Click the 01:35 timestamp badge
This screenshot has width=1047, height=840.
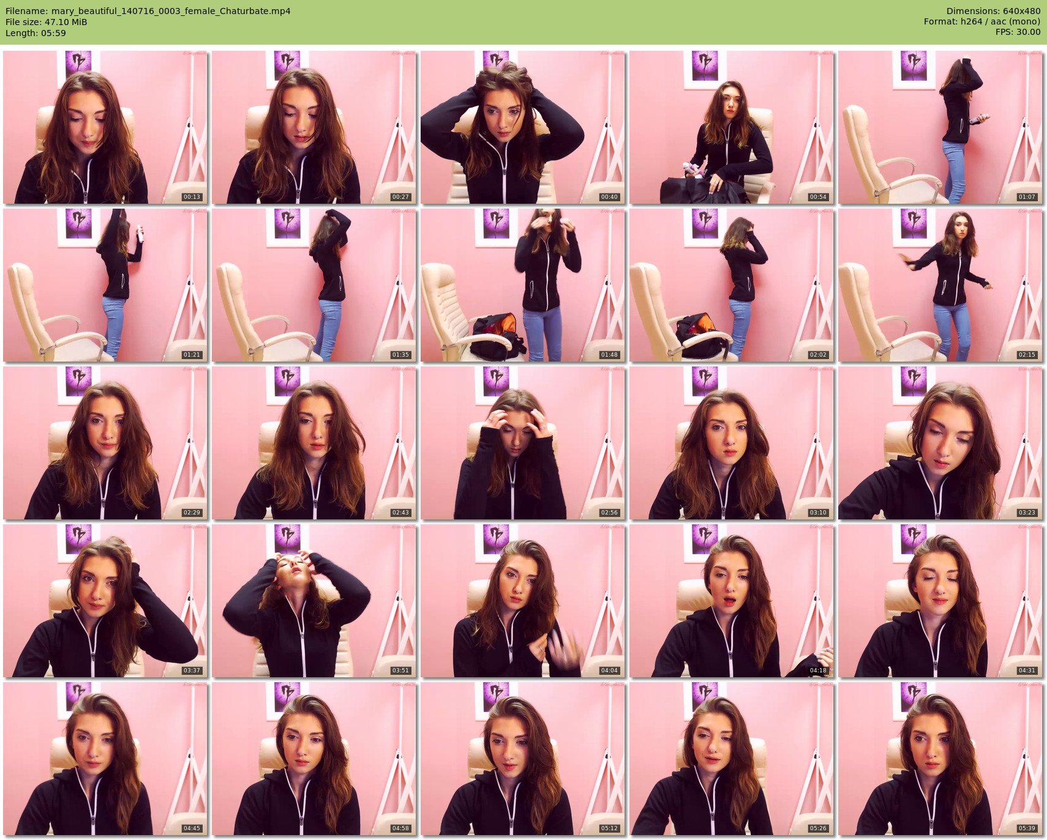point(400,355)
